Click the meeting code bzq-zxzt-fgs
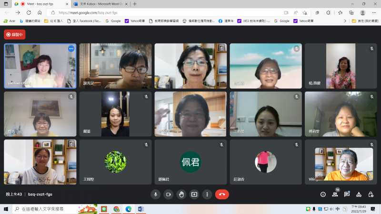The width and height of the screenshot is (381, 214). tap(40, 195)
